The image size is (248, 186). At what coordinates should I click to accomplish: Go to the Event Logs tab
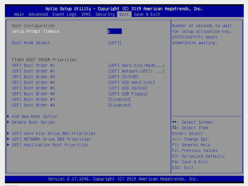tap(64, 14)
